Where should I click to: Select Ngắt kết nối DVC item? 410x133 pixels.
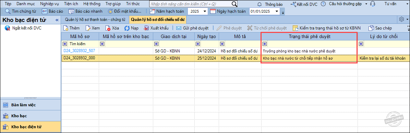click(23, 28)
